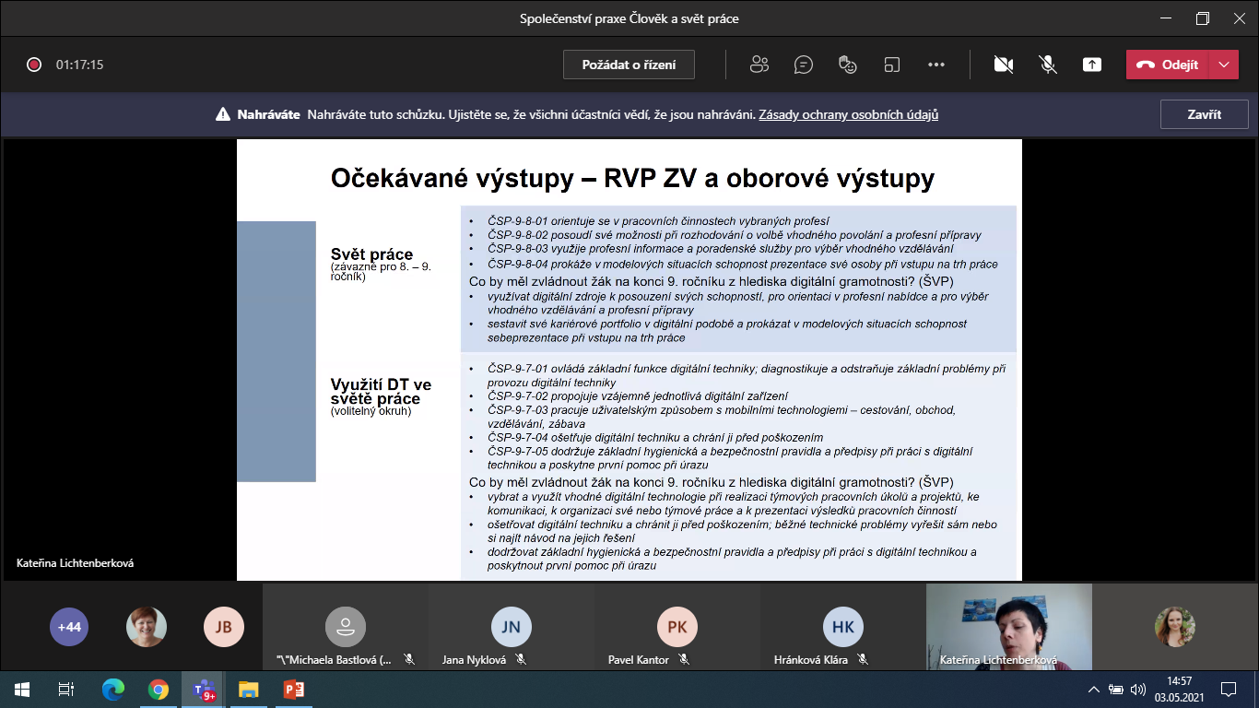Open the breakout rooms icon
Screen dimensions: 1259x708
[891, 65]
